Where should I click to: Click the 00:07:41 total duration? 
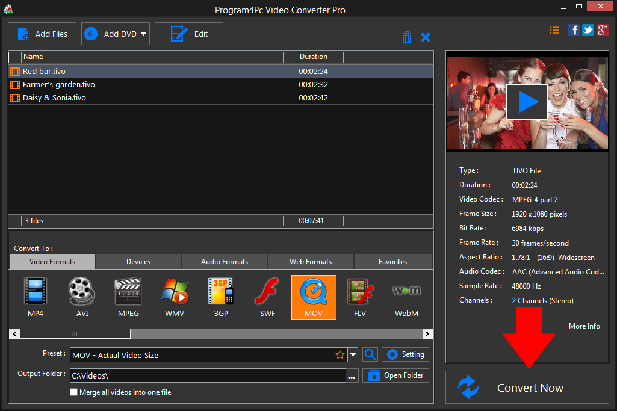pos(311,221)
